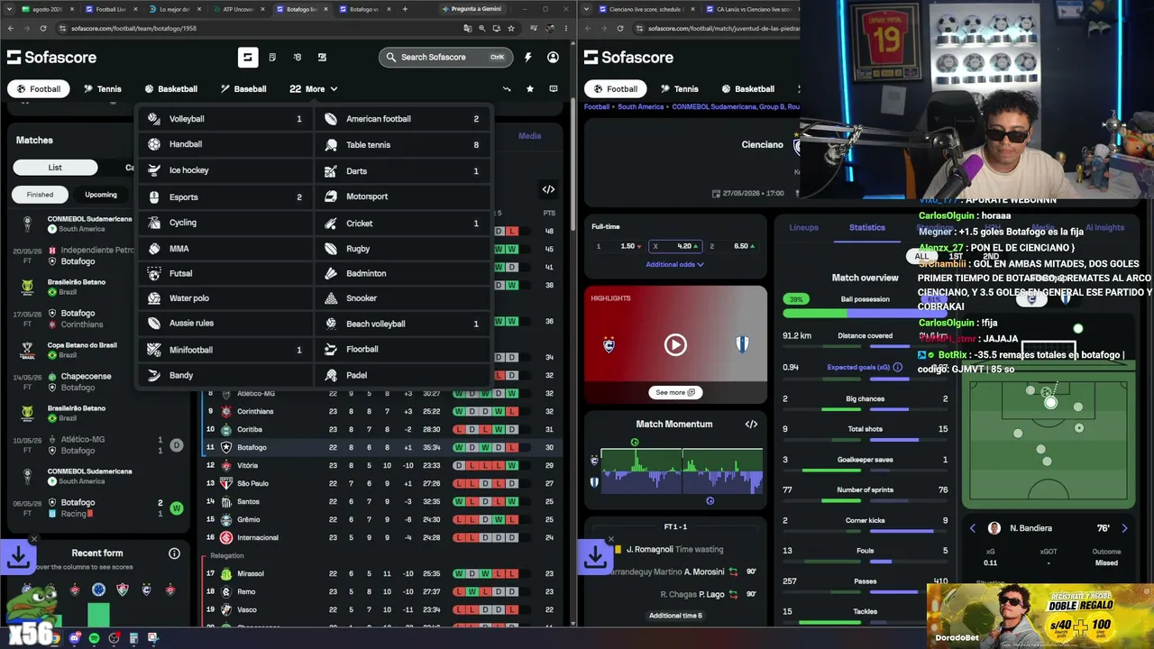Image resolution: width=1154 pixels, height=649 pixels.
Task: Open Baseball tab in left Sofascore window
Action: 243,89
